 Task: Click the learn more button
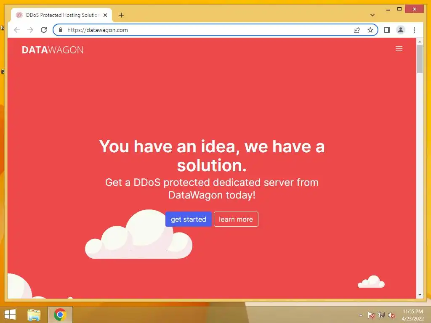(236, 219)
